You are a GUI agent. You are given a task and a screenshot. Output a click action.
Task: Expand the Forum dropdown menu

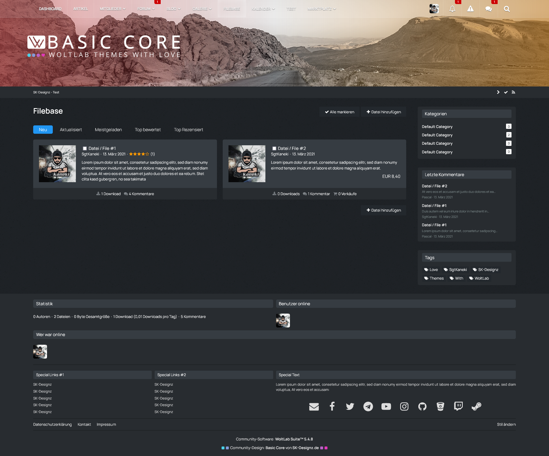pyautogui.click(x=146, y=9)
